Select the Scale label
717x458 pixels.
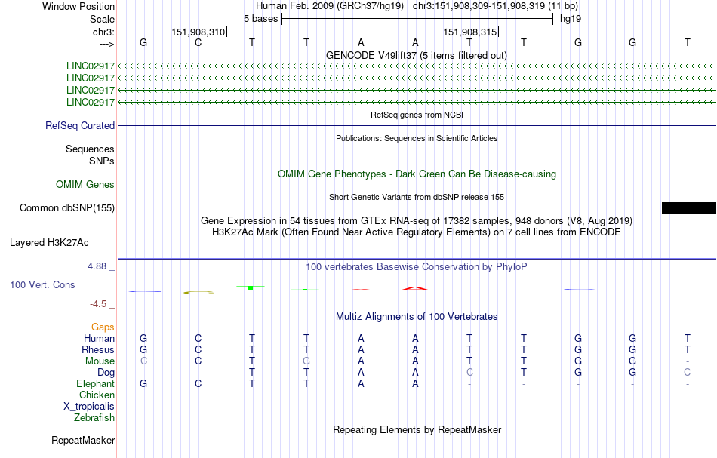click(103, 19)
